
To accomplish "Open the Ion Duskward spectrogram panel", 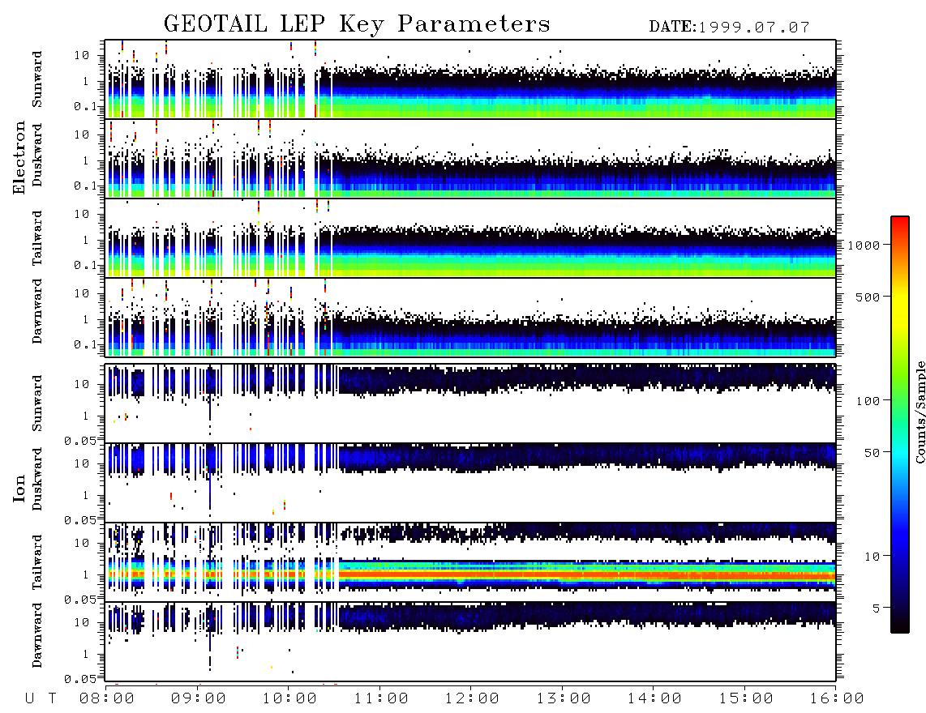I will click(x=470, y=482).
